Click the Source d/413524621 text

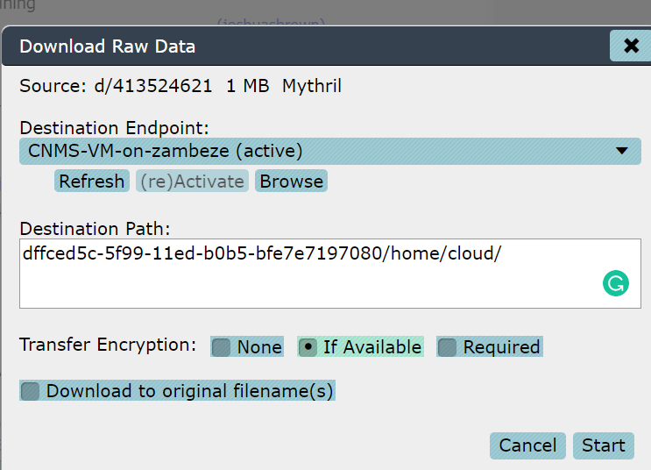pyautogui.click(x=116, y=86)
